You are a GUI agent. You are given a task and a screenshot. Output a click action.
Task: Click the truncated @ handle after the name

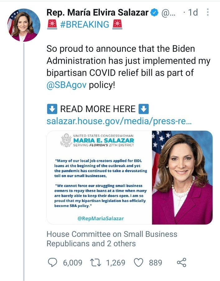click(170, 12)
